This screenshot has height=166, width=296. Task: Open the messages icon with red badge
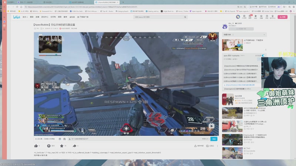[250, 17]
